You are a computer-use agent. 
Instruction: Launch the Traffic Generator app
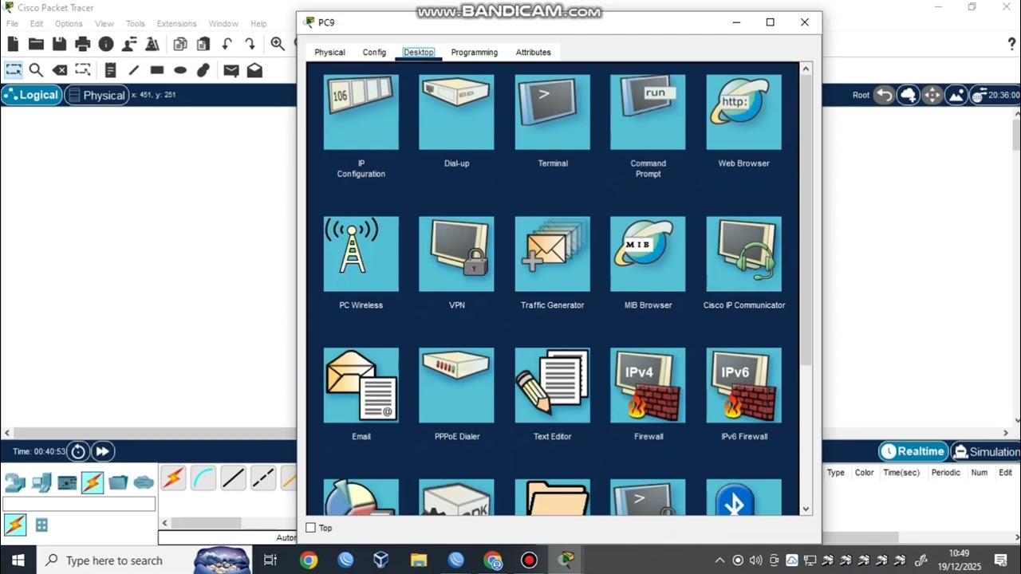pos(552,254)
